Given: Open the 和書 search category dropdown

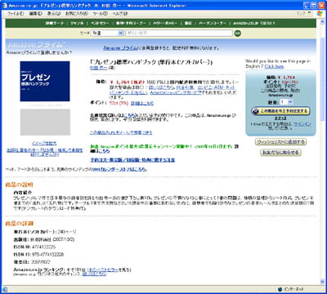Looking at the screenshot, I should coord(107,33).
